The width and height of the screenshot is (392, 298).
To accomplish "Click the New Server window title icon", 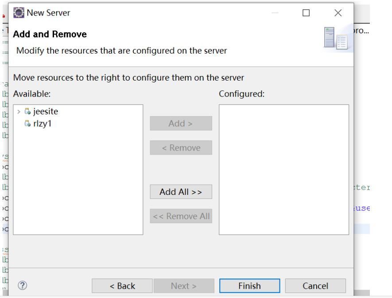I will (x=19, y=13).
